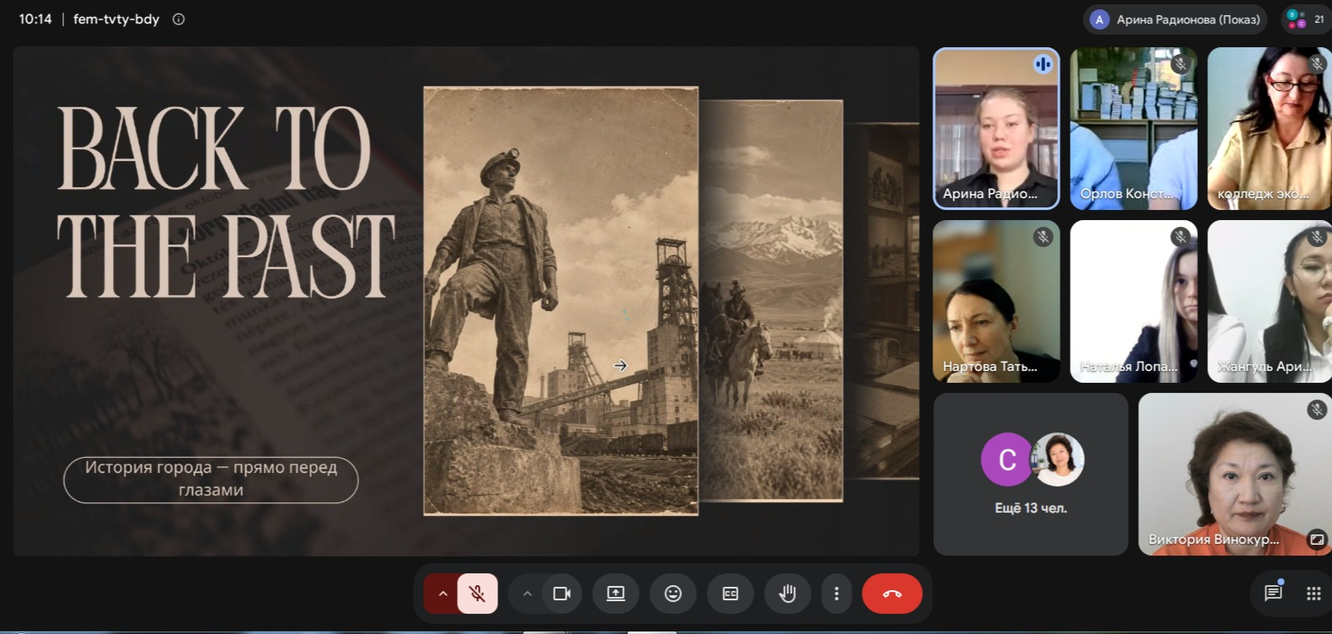This screenshot has height=634, width=1332.
Task: Click the BACK TO THE PAST title
Action: (x=225, y=202)
